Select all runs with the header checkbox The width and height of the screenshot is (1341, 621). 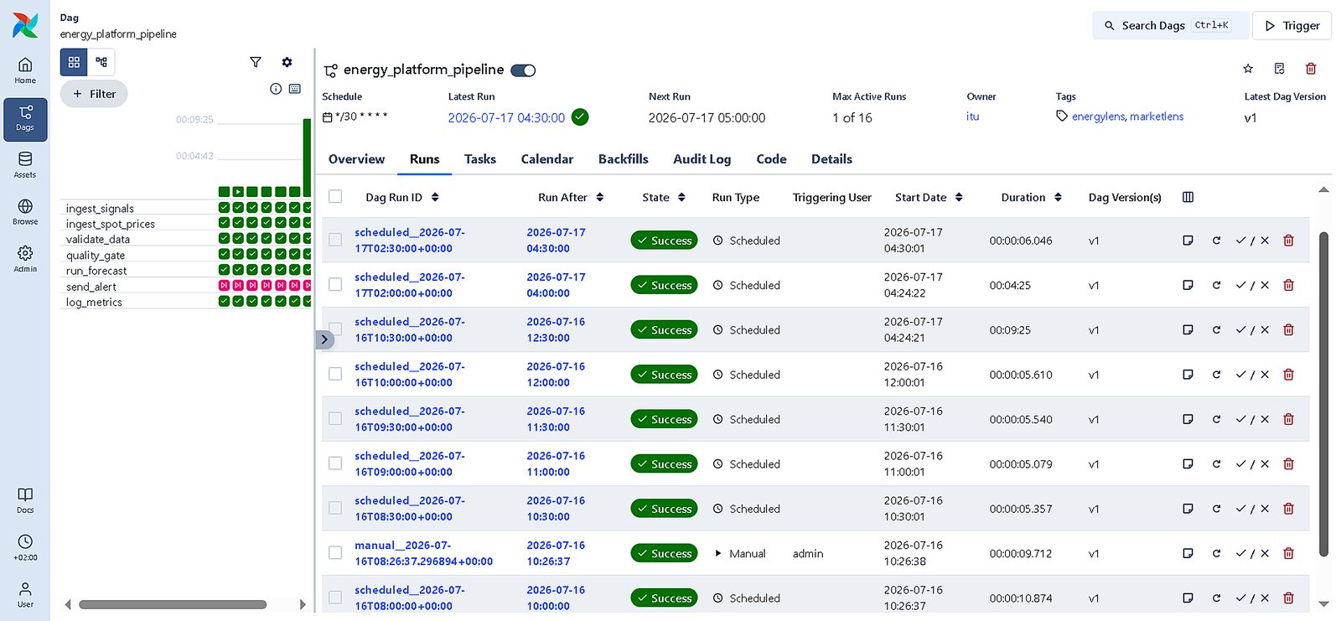pos(335,196)
